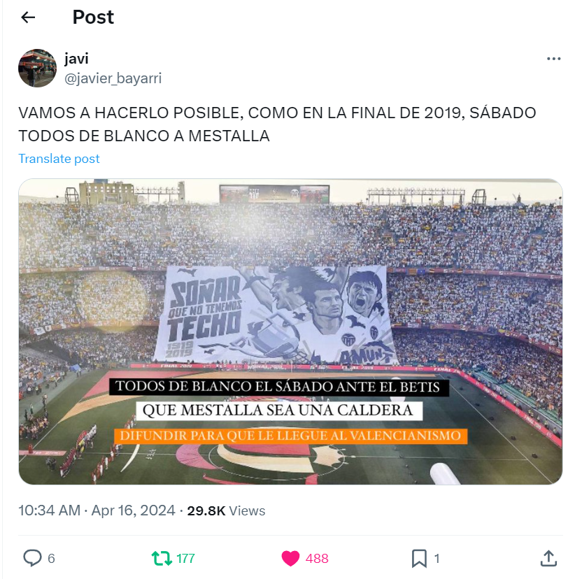Screen dimensions: 575x579
Task: Toggle the bookmark icon
Action: pos(419,558)
